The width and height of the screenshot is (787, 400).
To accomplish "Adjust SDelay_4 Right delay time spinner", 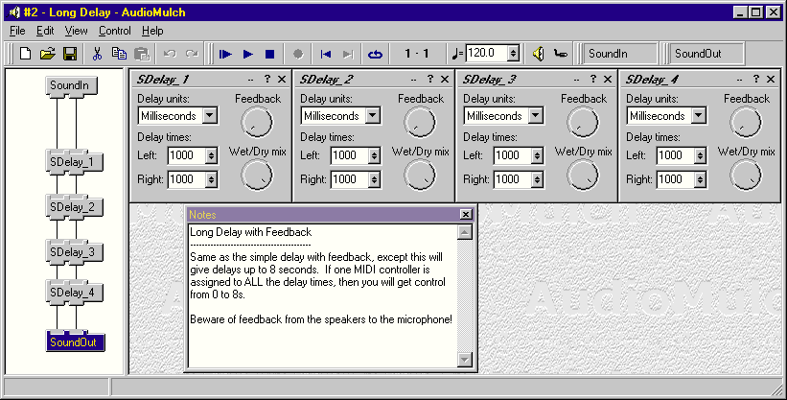I will click(700, 180).
